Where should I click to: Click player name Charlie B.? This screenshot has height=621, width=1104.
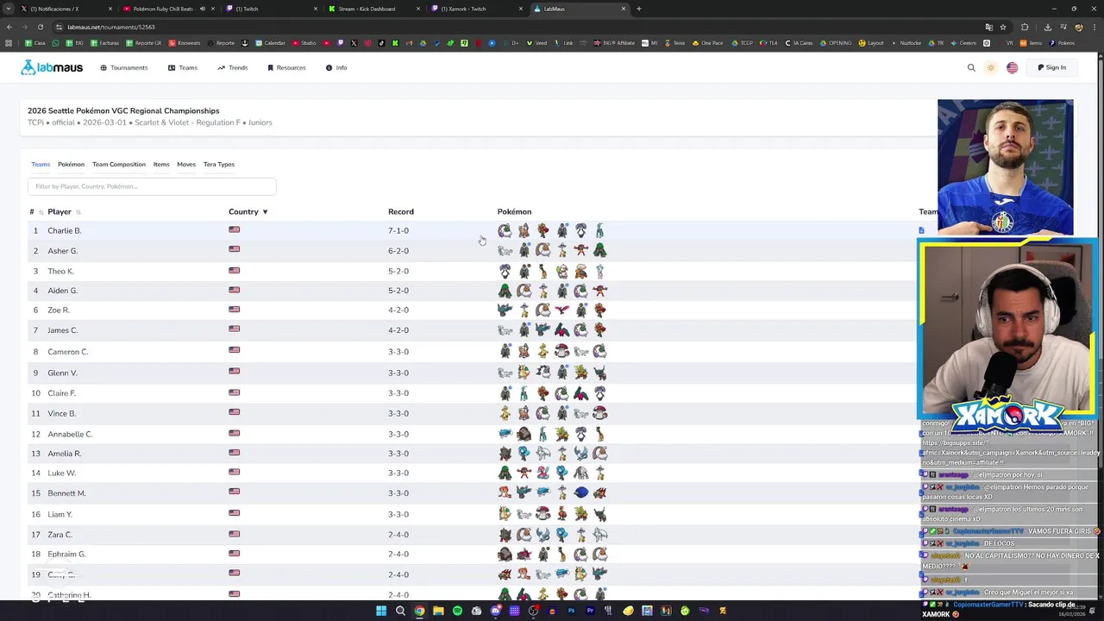(x=64, y=230)
